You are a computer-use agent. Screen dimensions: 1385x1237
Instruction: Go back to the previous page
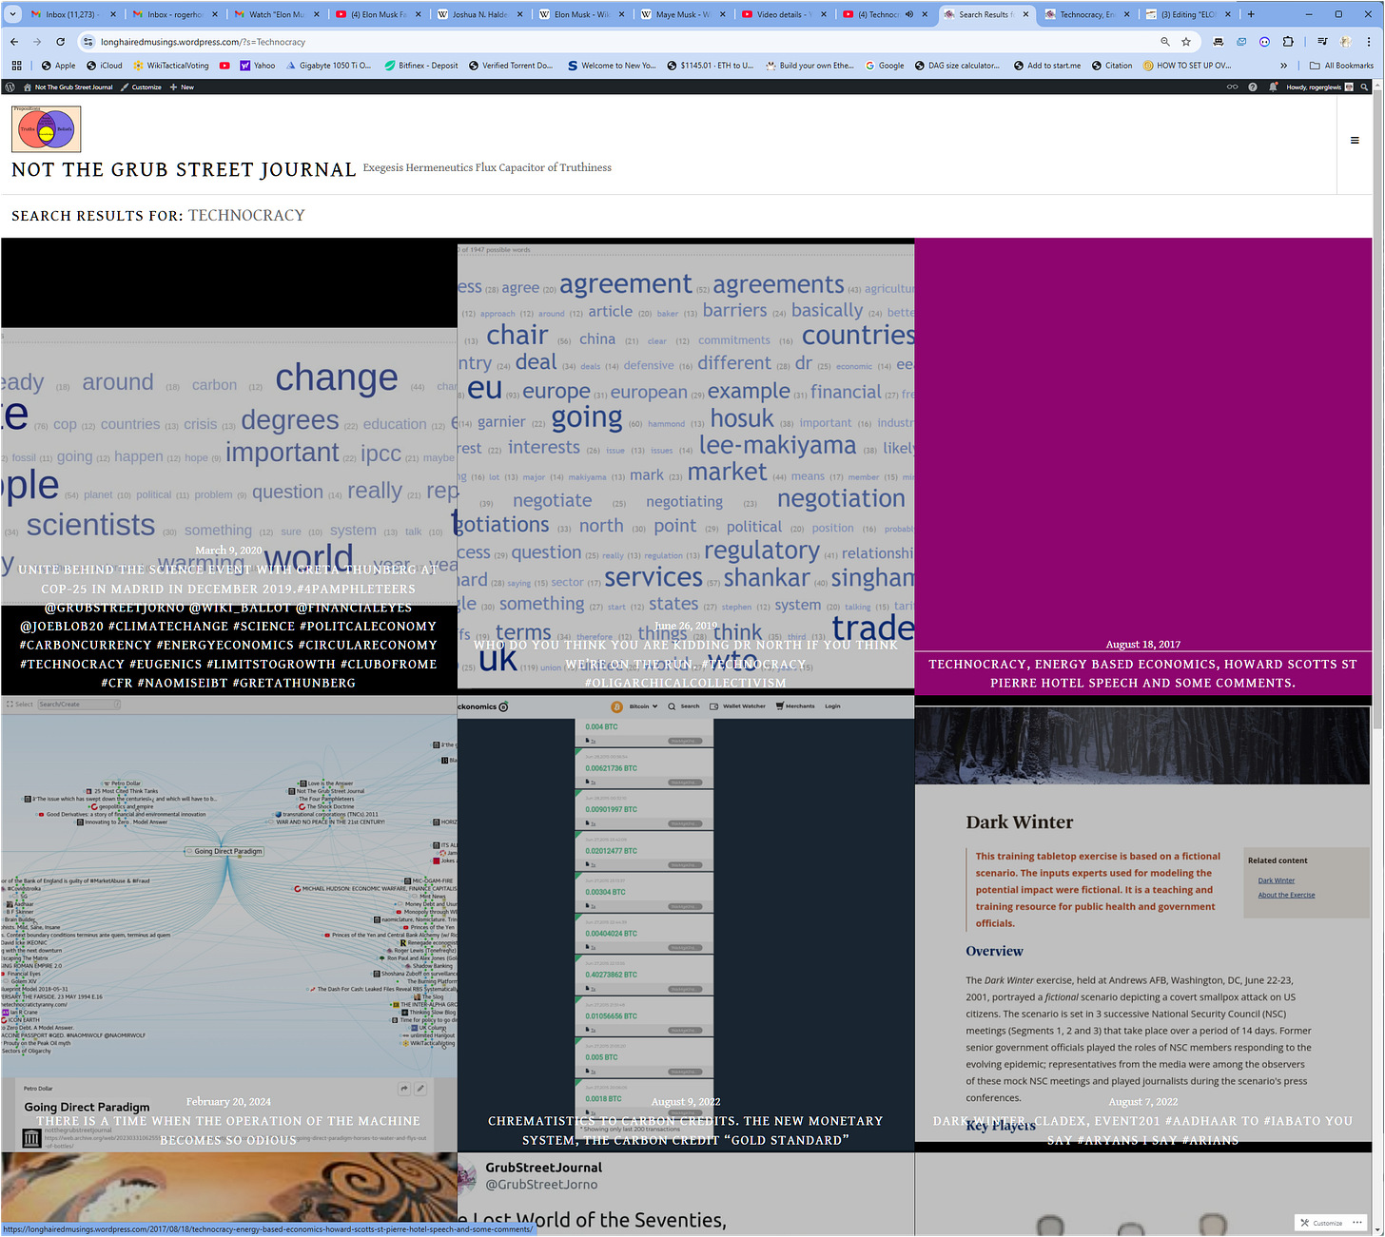point(14,42)
